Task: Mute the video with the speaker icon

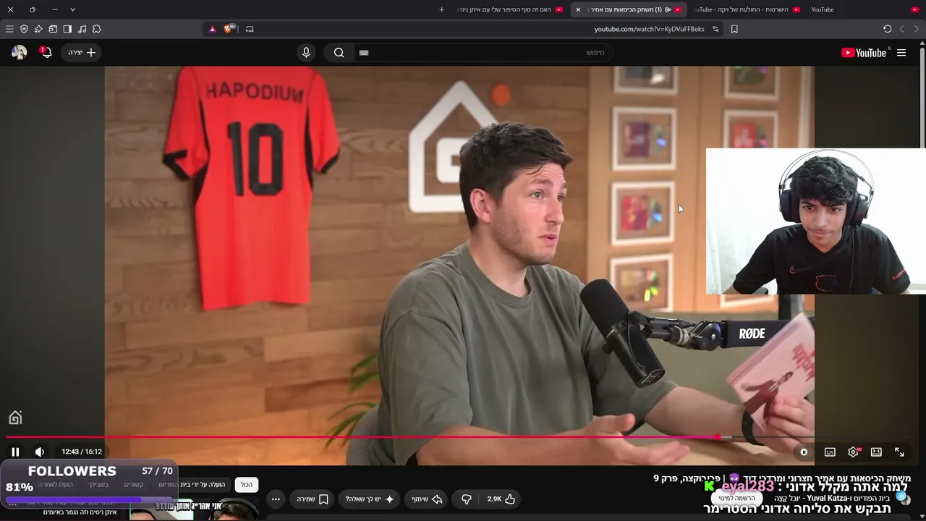Action: [x=40, y=452]
